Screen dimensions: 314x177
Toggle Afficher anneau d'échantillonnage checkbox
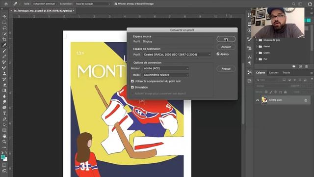click(x=116, y=4)
